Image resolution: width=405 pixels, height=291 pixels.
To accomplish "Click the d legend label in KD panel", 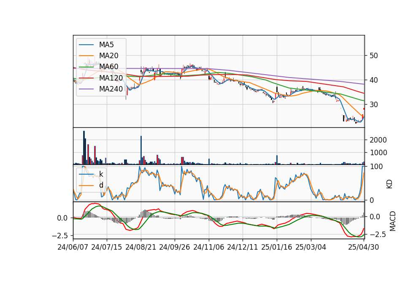I will [x=101, y=185].
